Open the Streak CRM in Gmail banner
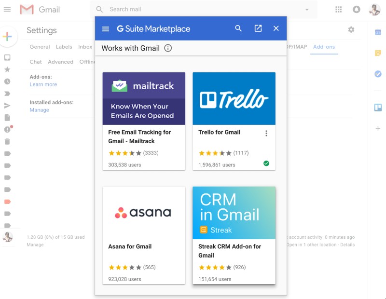The image size is (386, 299). 234,213
